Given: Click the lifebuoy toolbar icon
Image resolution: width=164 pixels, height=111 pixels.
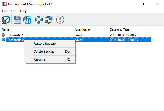Looking at the screenshot, I should pyautogui.click(x=39, y=20).
